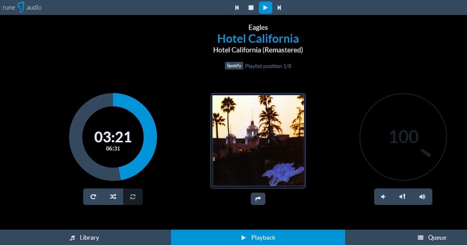Lower the volume with volume-down button
The height and width of the screenshot is (245, 467).
tap(384, 197)
